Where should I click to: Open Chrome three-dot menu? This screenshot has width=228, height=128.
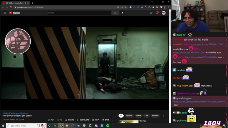pos(169,7)
